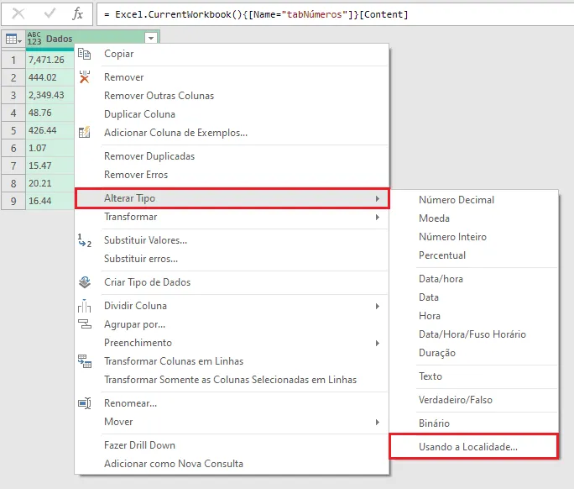Click the Substituir Valores icon

pyautogui.click(x=85, y=240)
